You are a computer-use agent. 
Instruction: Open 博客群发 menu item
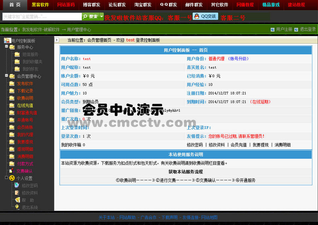pos(92,5)
